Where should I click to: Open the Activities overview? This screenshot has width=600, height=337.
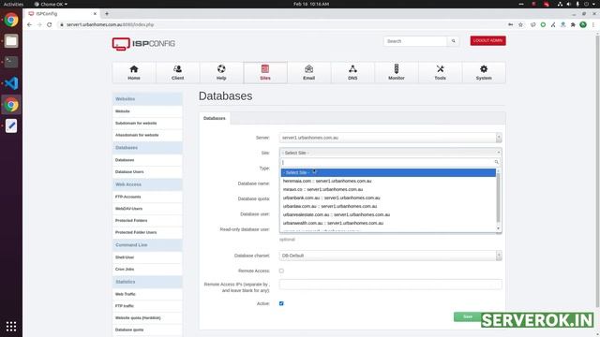[x=13, y=4]
